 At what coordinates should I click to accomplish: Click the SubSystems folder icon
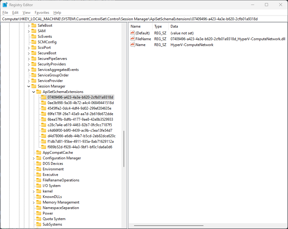click(39, 224)
